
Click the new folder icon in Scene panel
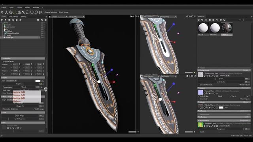tap(38, 20)
